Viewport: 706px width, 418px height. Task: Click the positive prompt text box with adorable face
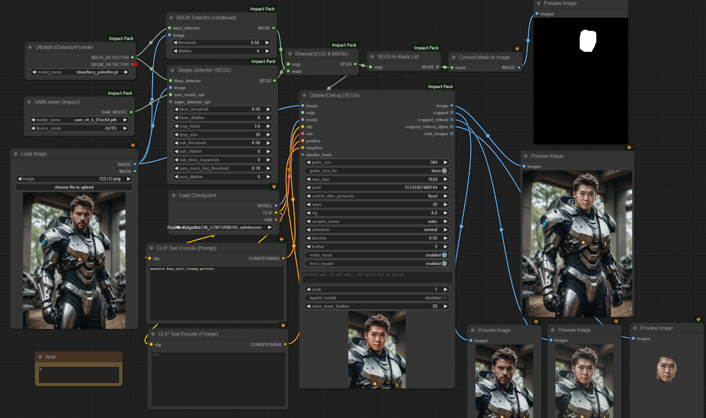[x=216, y=292]
